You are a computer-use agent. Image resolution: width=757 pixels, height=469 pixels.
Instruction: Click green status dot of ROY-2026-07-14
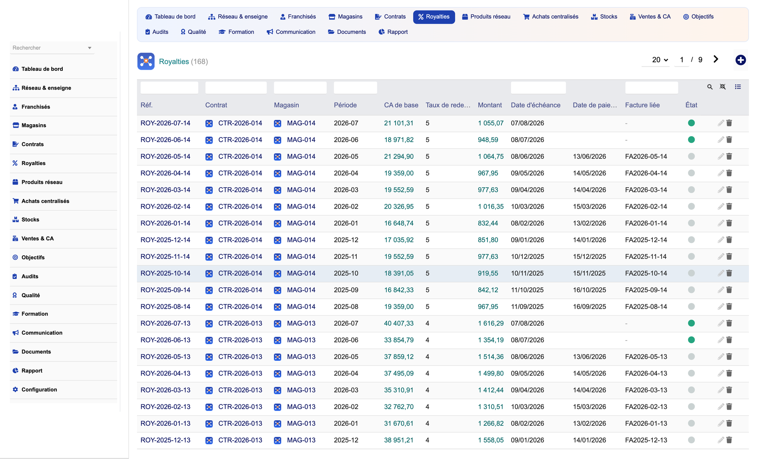(691, 123)
